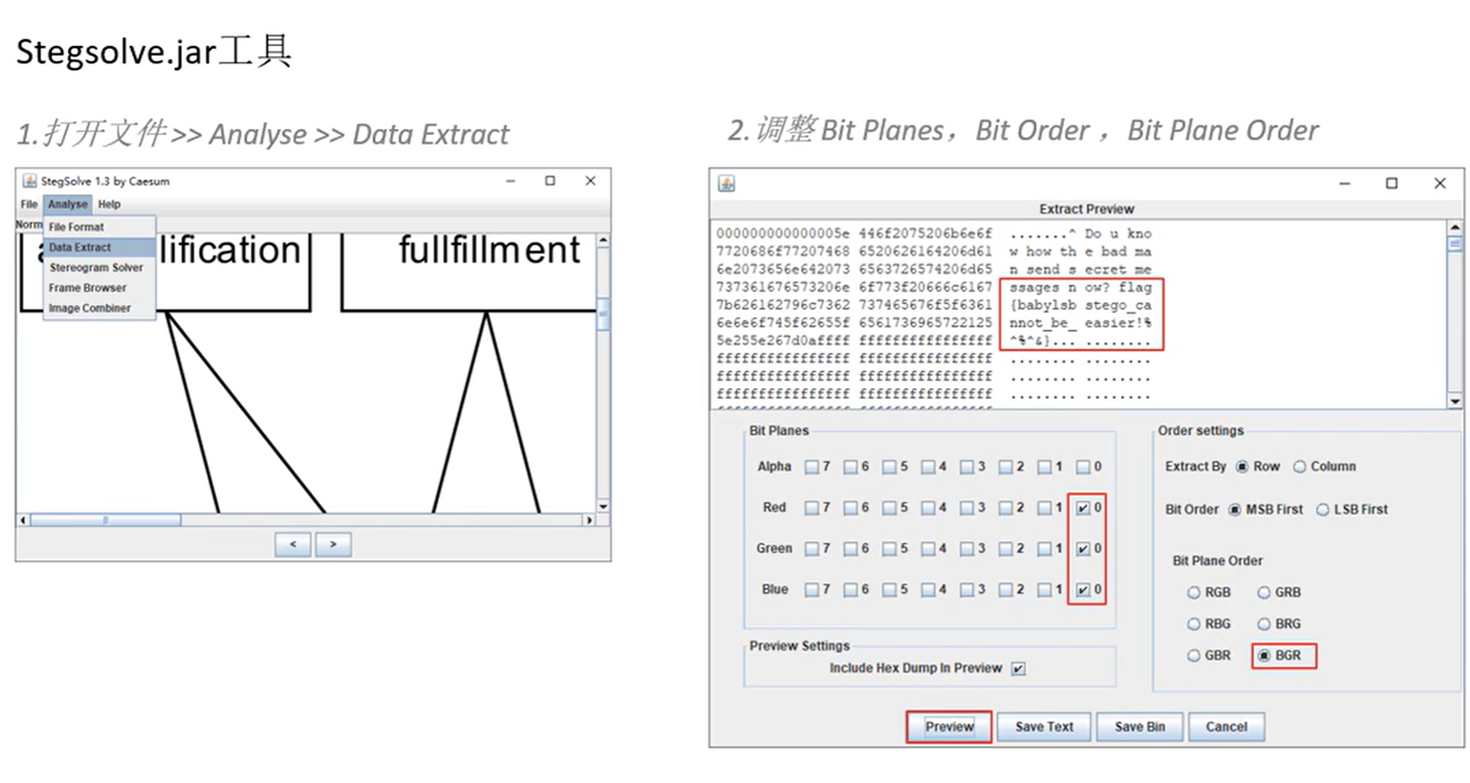The height and width of the screenshot is (783, 1470).
Task: Click Extract Preview scrollbar up arrow
Action: (1455, 228)
